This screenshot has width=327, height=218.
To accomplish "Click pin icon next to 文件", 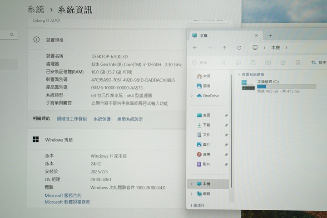I will (226, 135).
